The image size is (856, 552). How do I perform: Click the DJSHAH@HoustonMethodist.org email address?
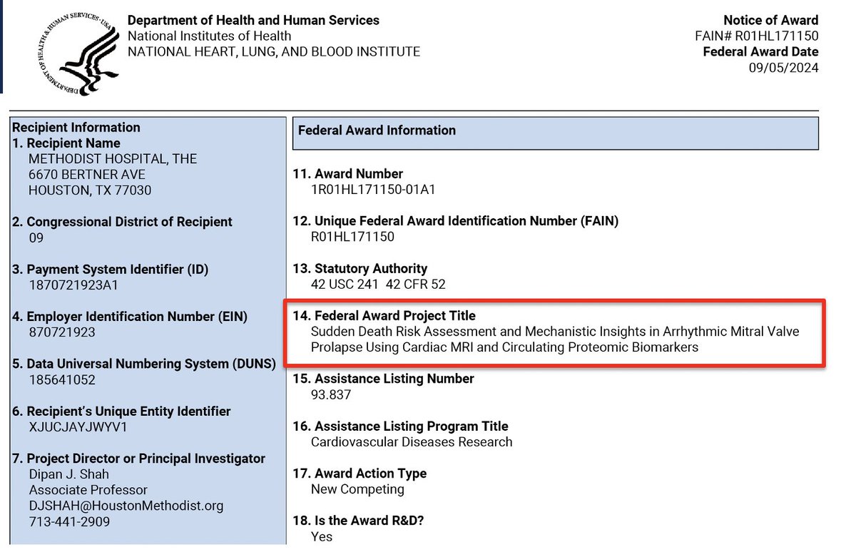tap(126, 506)
